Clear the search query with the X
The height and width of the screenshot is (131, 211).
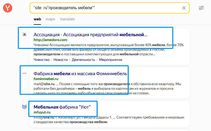tap(184, 8)
